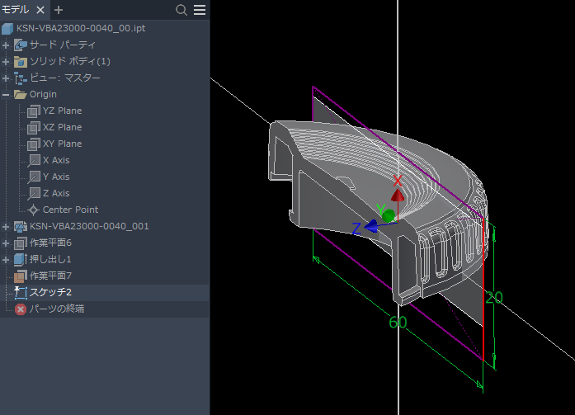Select スケッチ2 in the model tree
575x415 pixels.
(x=50, y=292)
